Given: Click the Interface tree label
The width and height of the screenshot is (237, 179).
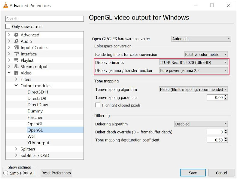Looking at the screenshot, I should 29,54.
